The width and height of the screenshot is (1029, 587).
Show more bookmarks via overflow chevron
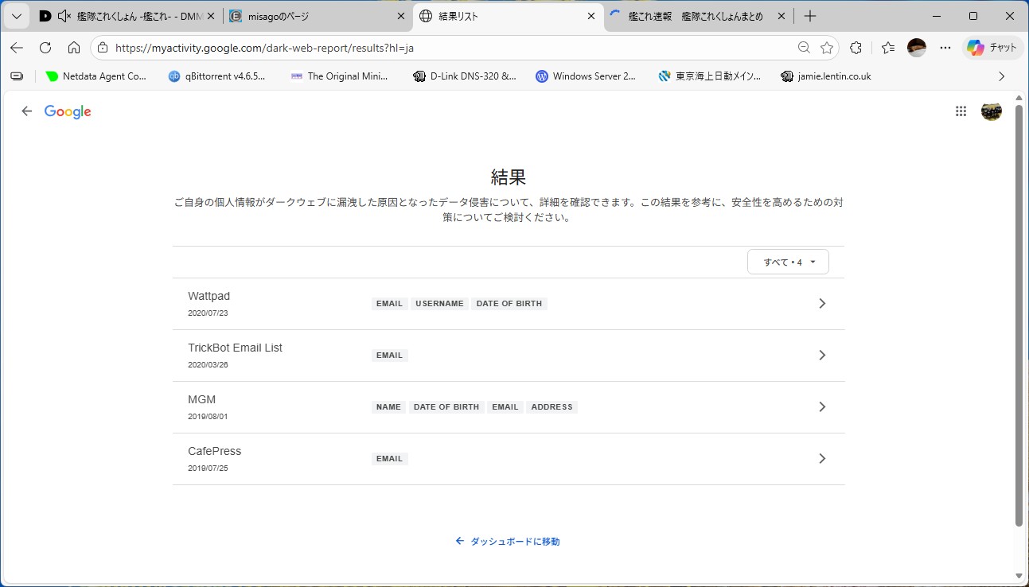[1001, 76]
